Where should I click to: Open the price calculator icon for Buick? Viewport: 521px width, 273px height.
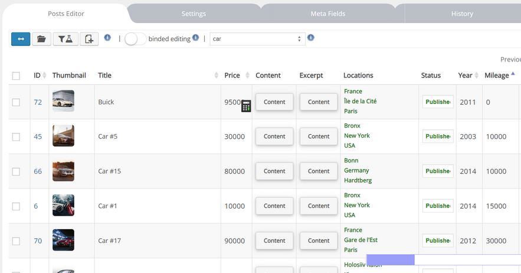tap(246, 106)
